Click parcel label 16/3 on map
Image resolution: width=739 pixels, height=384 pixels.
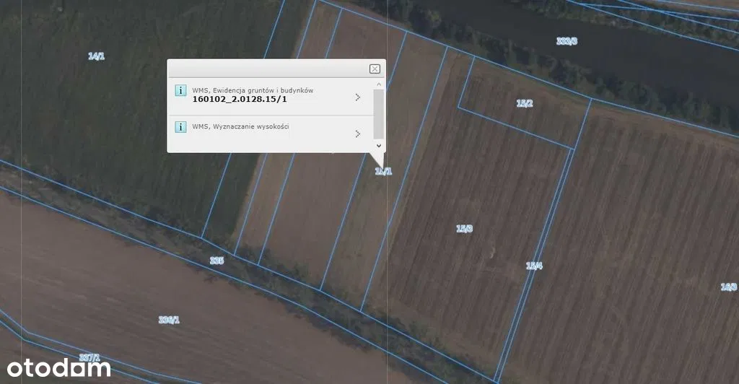point(729,287)
